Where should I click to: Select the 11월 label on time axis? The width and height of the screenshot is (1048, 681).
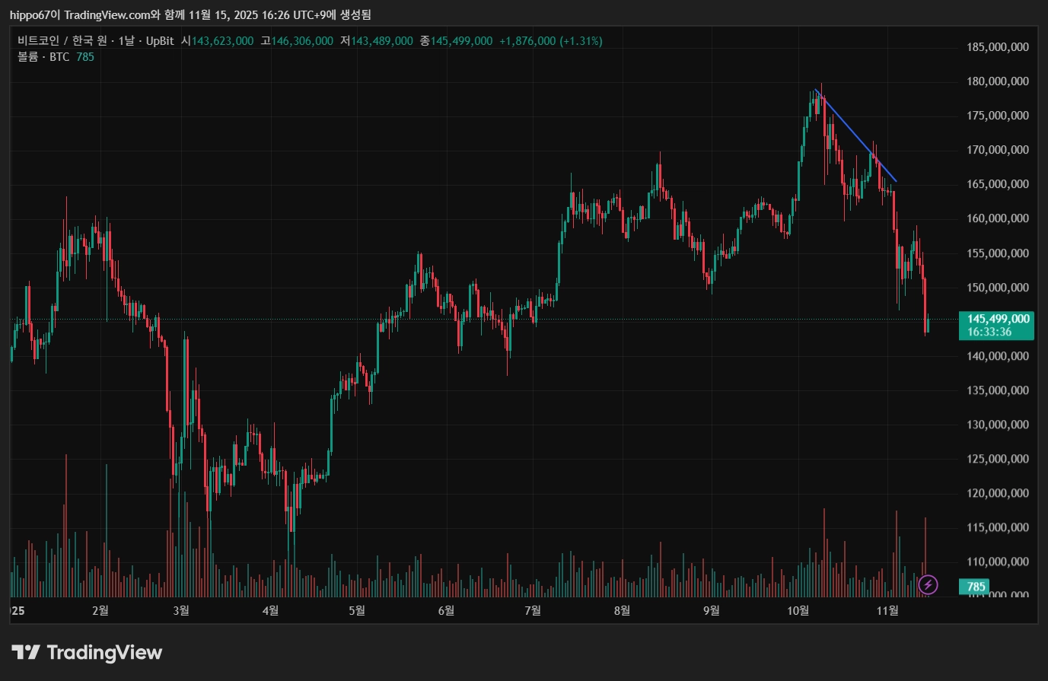[x=887, y=610]
